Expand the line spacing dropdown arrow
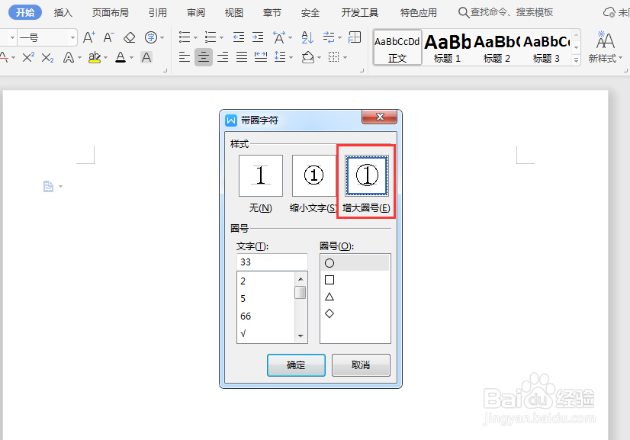The image size is (630, 440). [291, 58]
